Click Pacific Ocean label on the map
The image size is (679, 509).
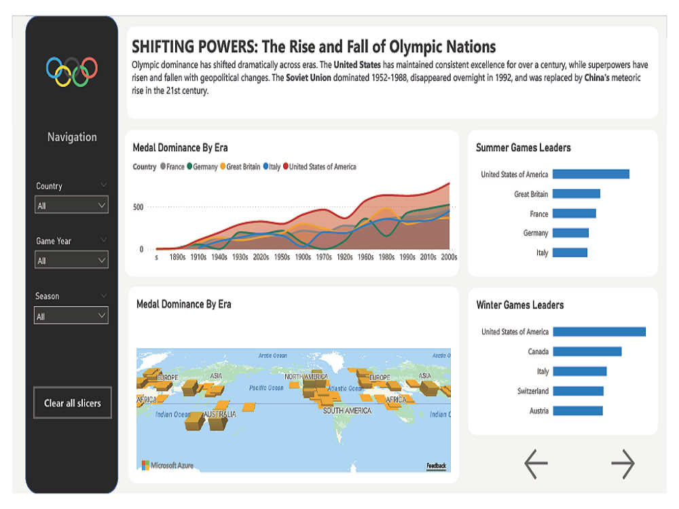coord(266,388)
